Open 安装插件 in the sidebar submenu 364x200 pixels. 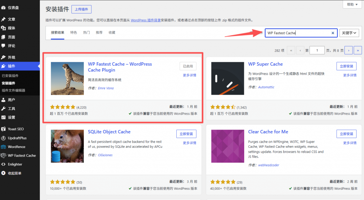coord(9,83)
